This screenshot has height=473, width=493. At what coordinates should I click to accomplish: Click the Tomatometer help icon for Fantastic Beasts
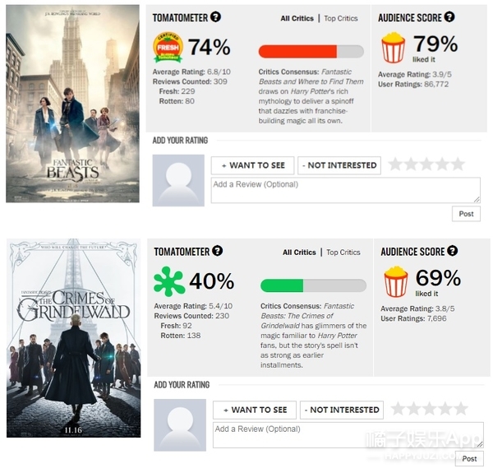[215, 16]
